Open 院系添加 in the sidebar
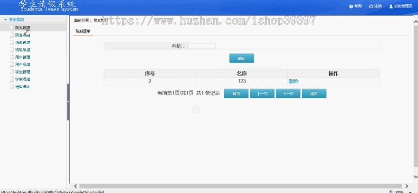Image resolution: width=418 pixels, height=193 pixels. (x=22, y=35)
